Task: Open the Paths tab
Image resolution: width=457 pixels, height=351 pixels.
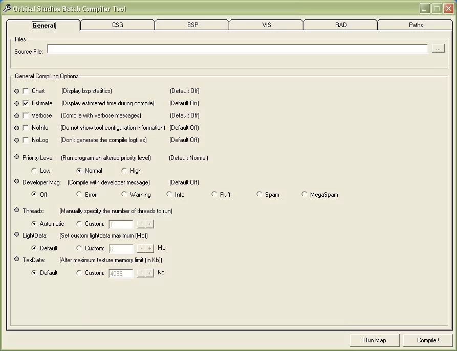Action: pos(416,25)
